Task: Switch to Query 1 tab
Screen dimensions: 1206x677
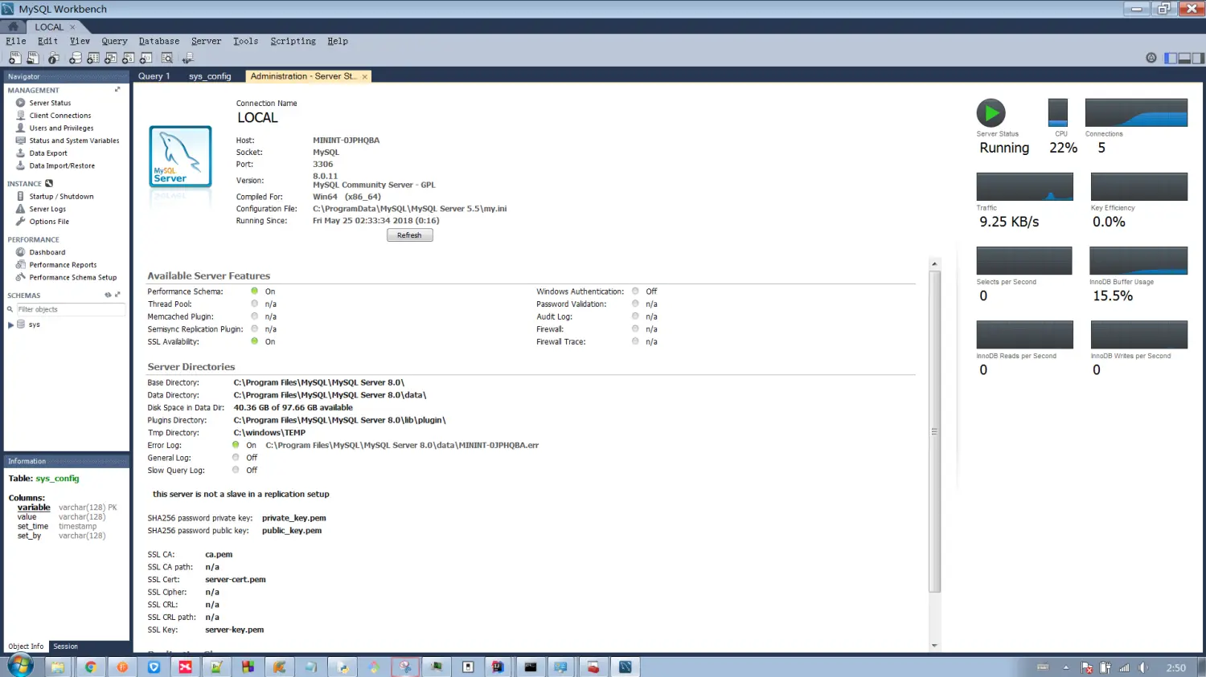Action: tap(154, 76)
